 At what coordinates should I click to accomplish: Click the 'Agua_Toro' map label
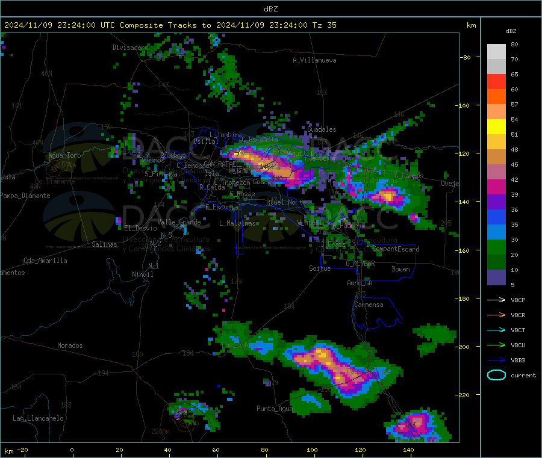tap(64, 155)
